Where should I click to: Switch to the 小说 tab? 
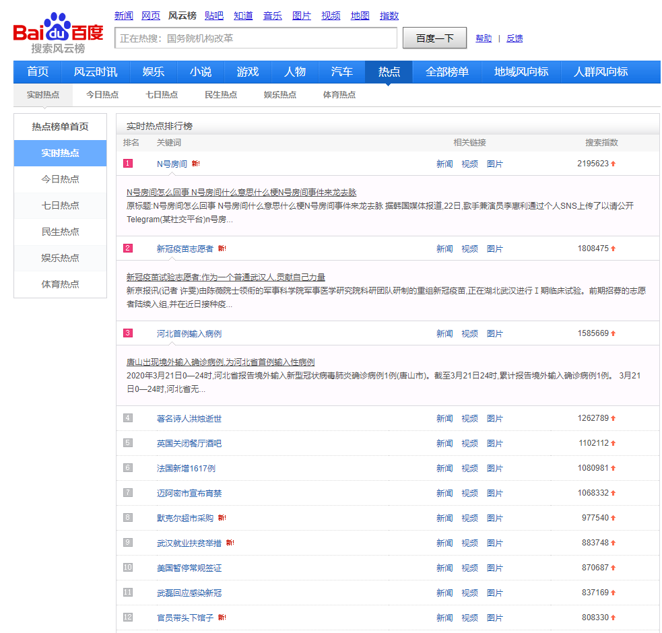tap(201, 72)
